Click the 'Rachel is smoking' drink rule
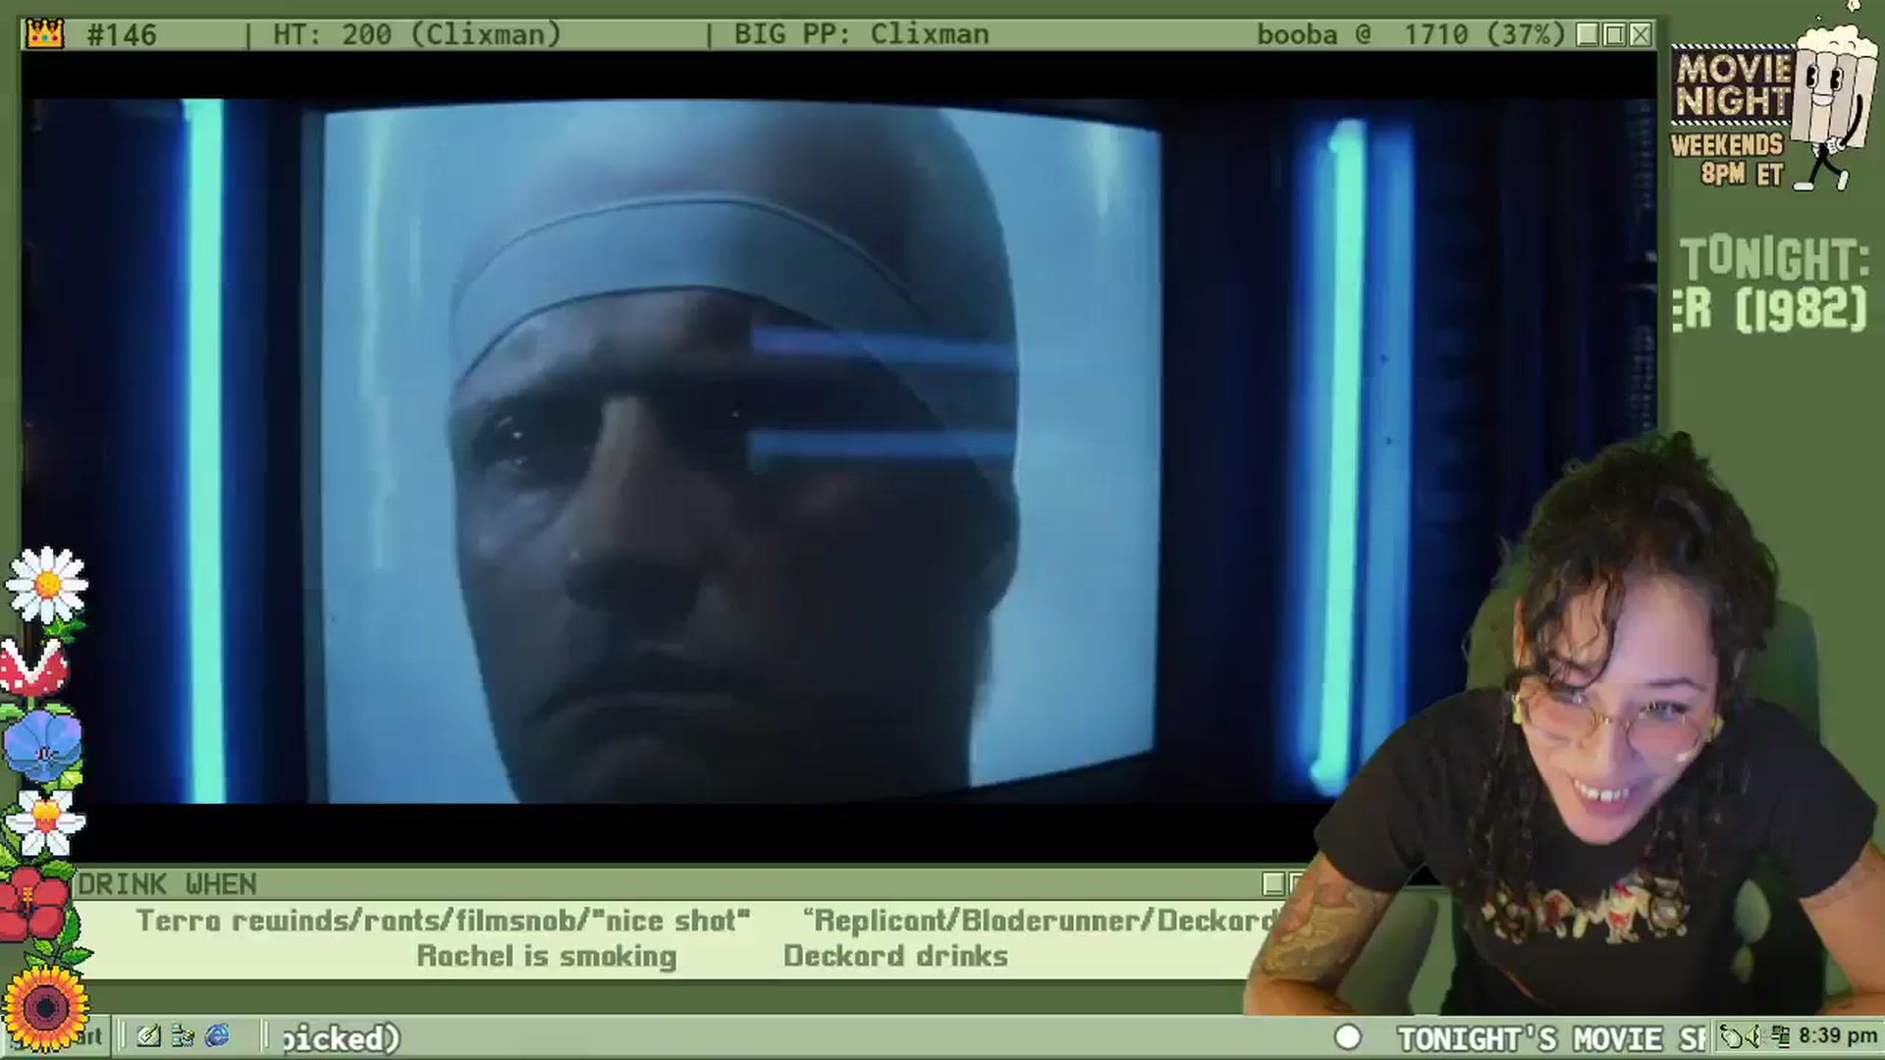This screenshot has height=1060, width=1885. (x=547, y=956)
